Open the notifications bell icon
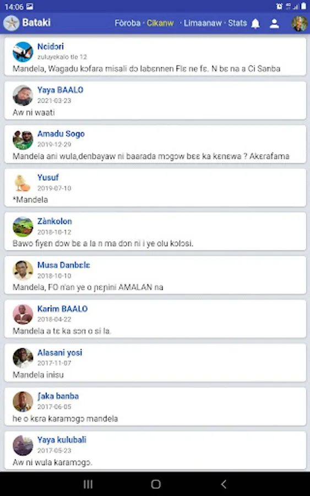 [x=255, y=23]
